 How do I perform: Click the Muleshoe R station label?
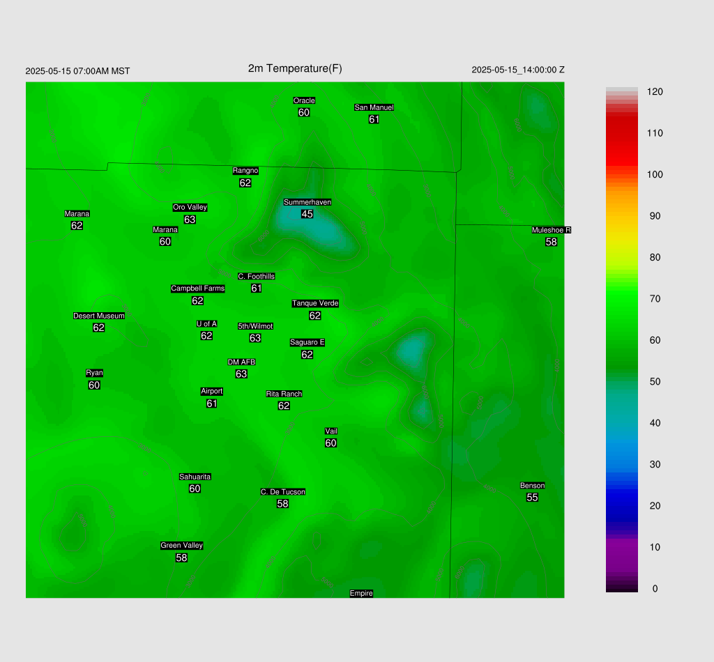551,230
